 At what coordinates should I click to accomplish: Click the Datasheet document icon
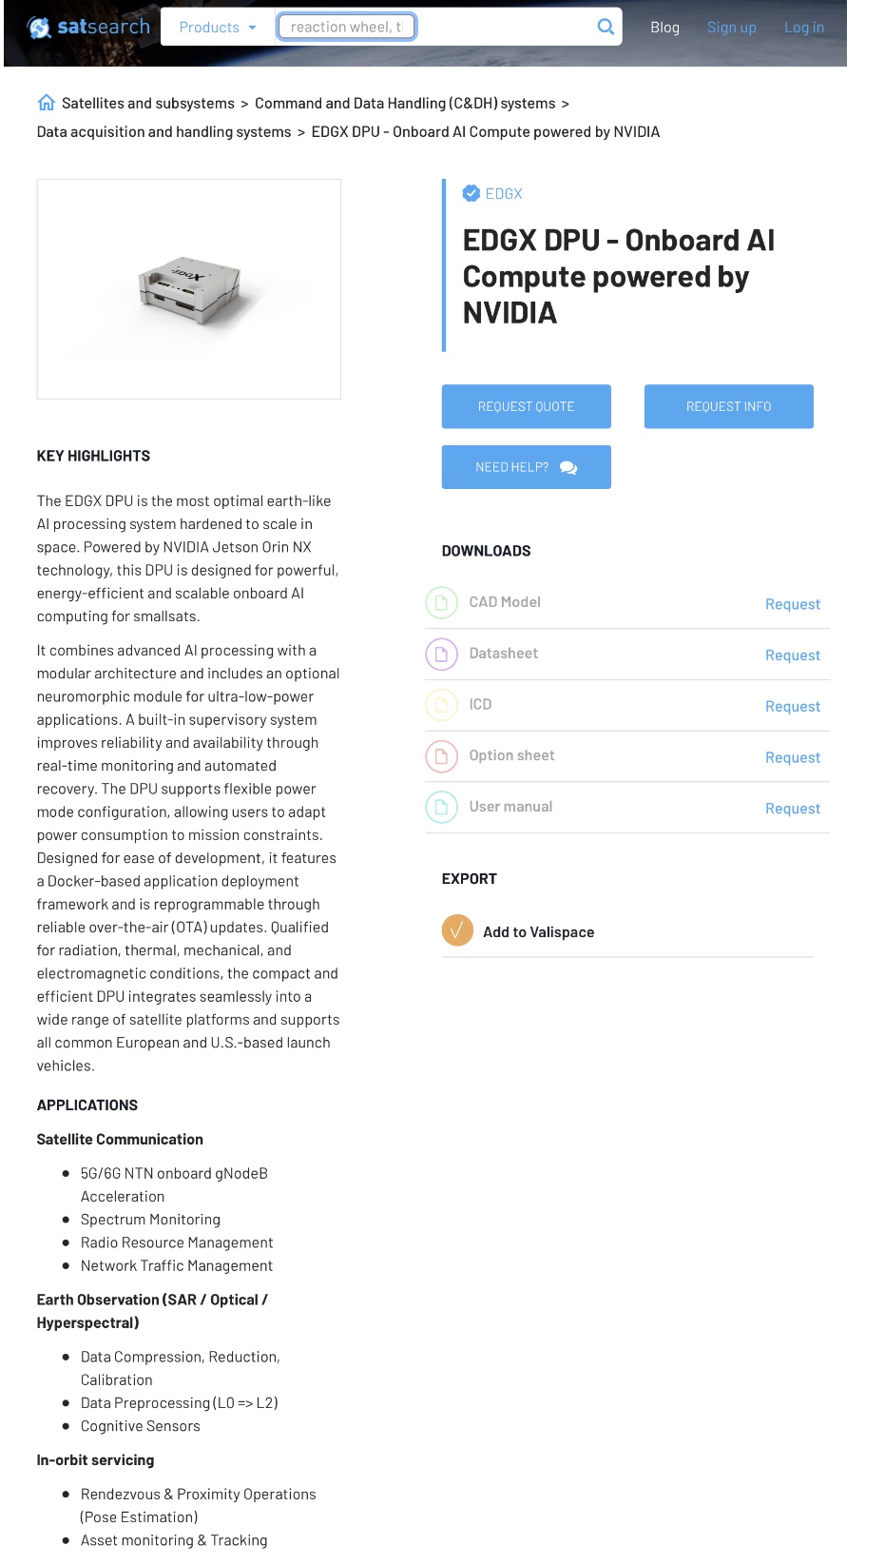pos(441,654)
